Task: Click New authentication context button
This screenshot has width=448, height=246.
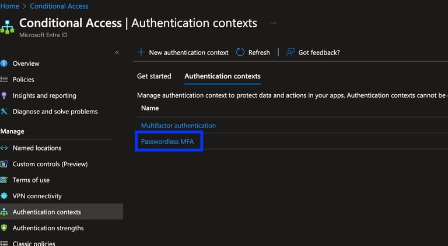Action: click(183, 52)
